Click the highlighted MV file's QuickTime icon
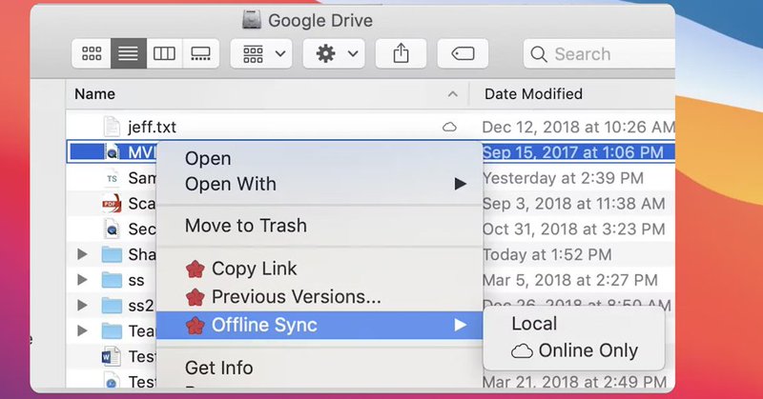763x399 pixels. tap(112, 152)
